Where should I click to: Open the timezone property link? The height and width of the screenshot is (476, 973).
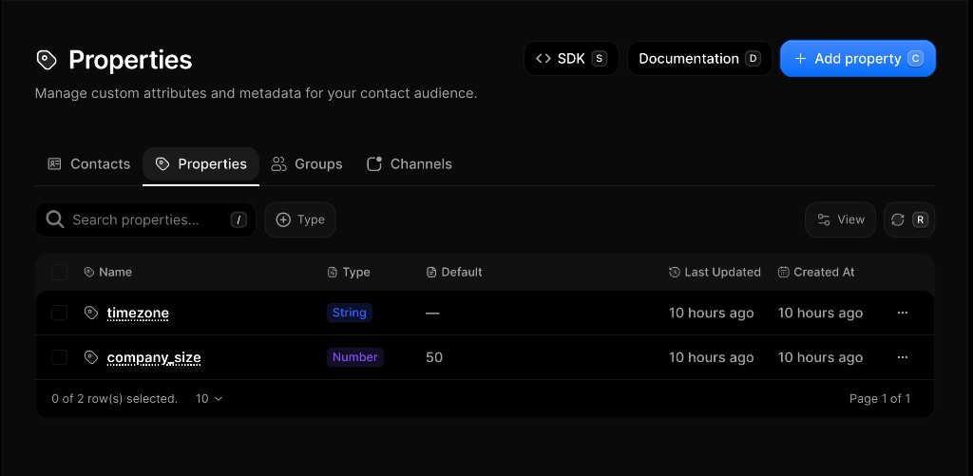tap(138, 313)
